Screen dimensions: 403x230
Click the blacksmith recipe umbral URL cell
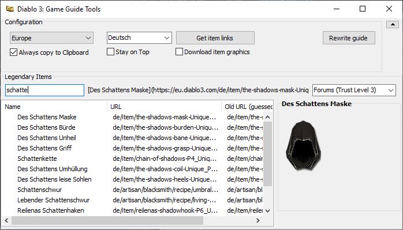[166, 190]
